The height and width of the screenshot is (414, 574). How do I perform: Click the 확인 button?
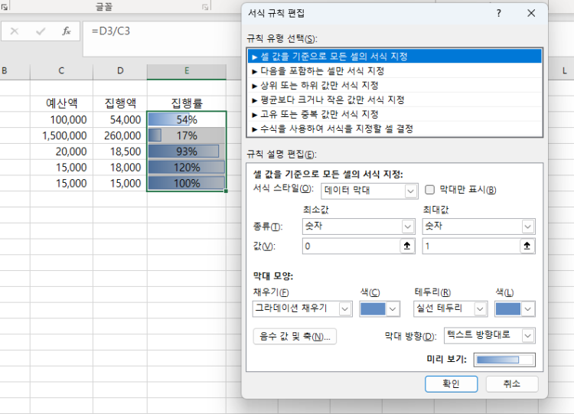(451, 383)
